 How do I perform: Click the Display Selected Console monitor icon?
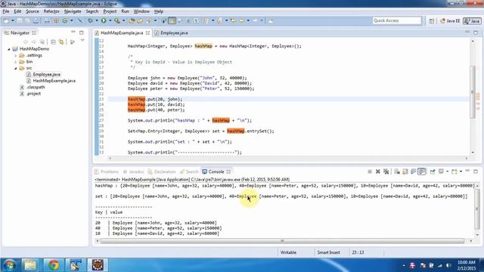click(441, 172)
